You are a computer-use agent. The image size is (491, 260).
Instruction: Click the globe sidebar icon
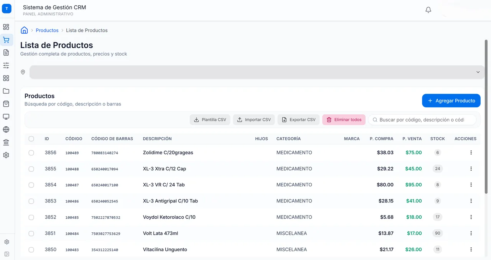tap(6, 130)
